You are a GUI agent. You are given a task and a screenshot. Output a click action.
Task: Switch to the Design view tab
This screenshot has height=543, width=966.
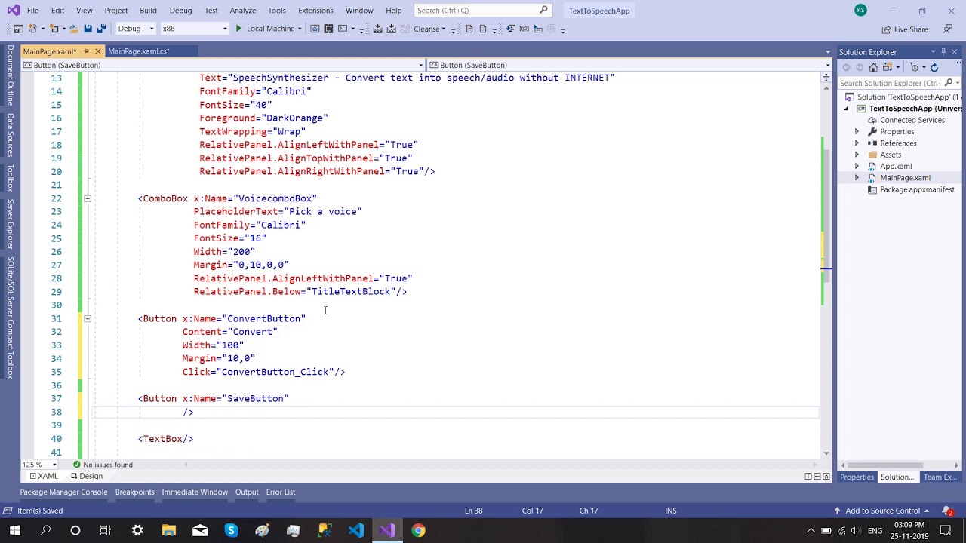pyautogui.click(x=86, y=477)
